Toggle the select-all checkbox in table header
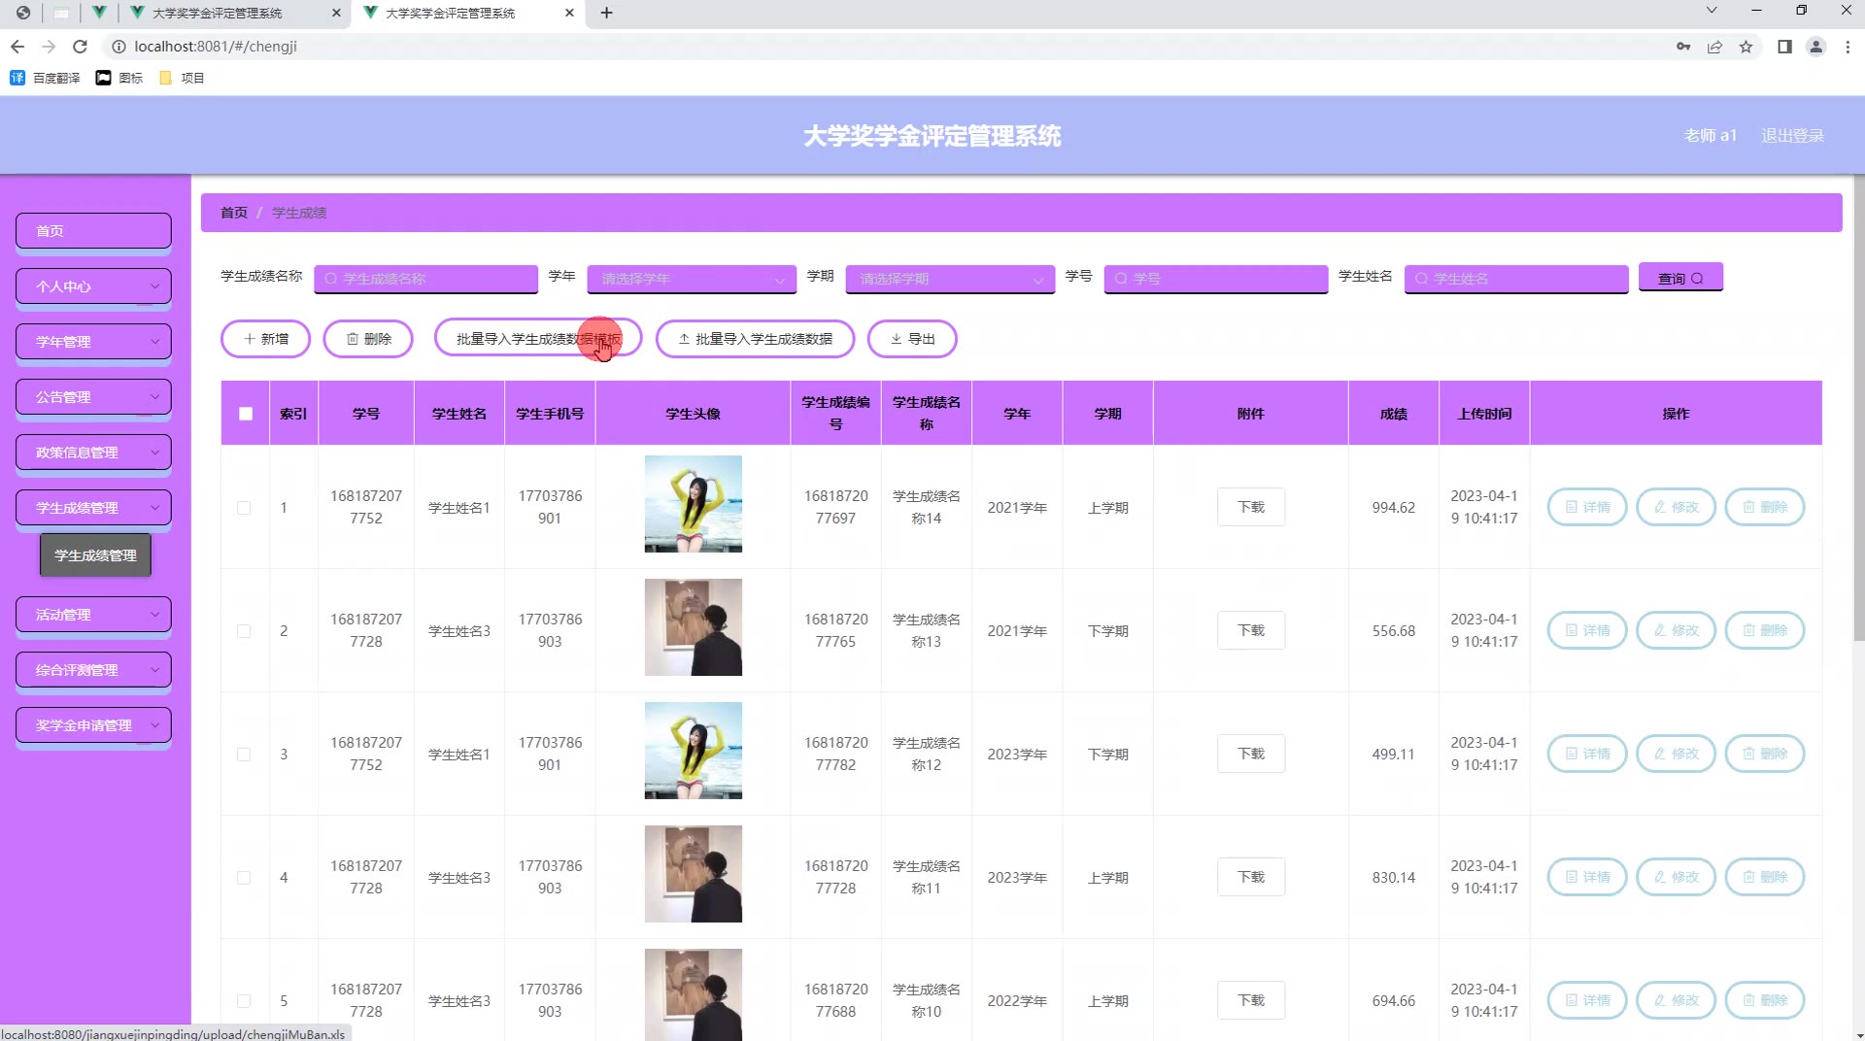Screen dimensions: 1865x1041 (246, 414)
